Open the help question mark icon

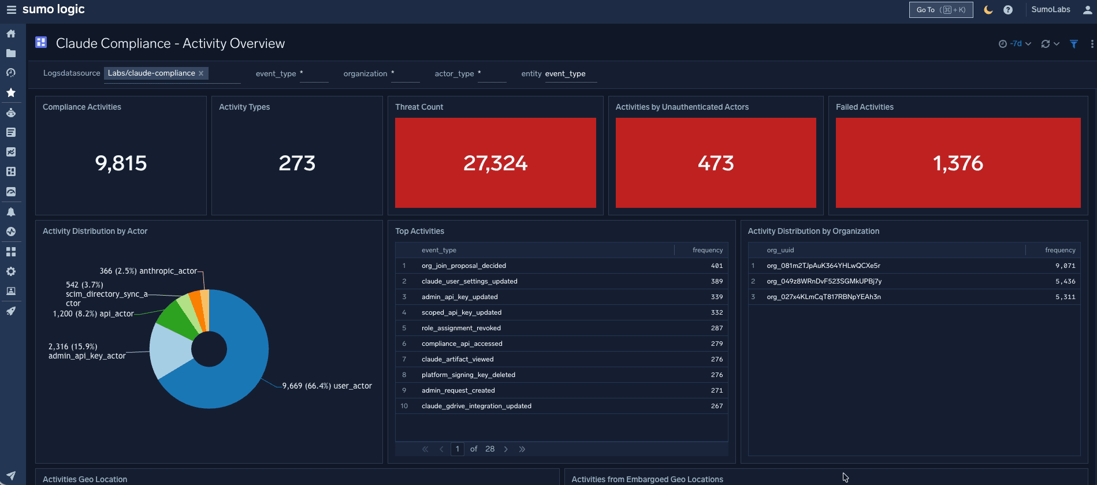pyautogui.click(x=1008, y=10)
